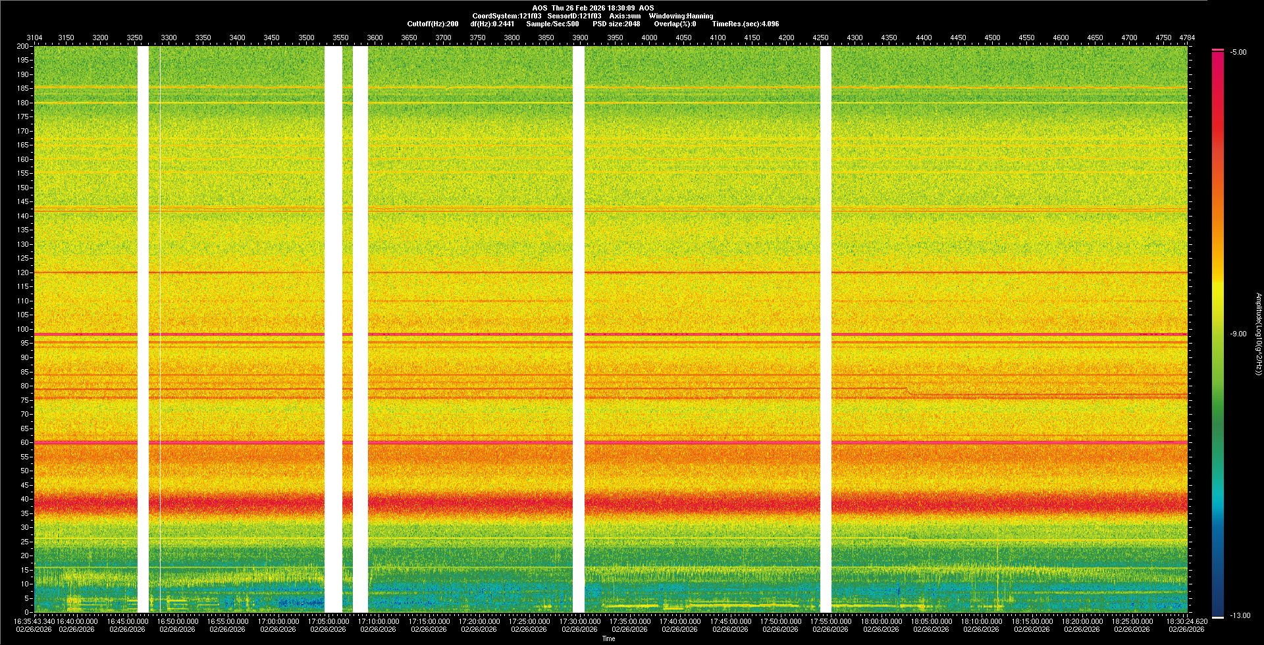The height and width of the screenshot is (645, 1264).
Task: Click the white data gap near 17:55:00
Action: coord(826,329)
